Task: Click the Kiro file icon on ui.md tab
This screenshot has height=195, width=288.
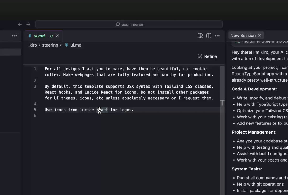Action: tap(30, 36)
